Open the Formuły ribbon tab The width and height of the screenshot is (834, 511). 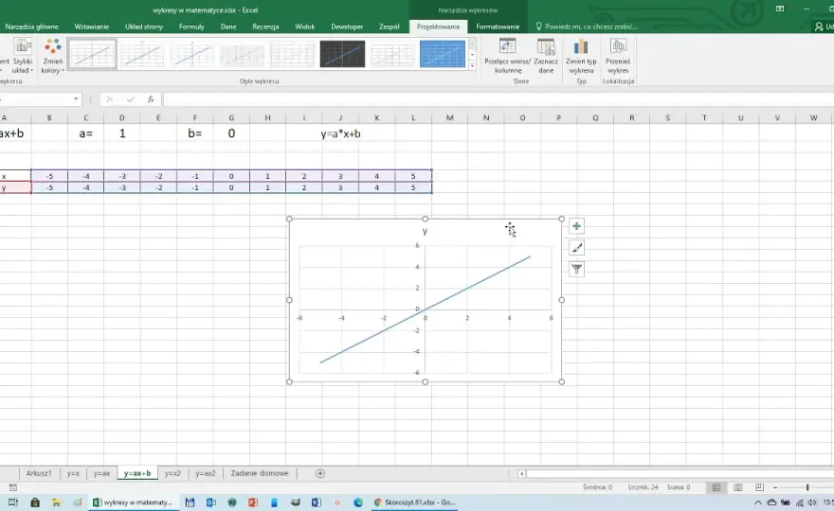pos(191,26)
